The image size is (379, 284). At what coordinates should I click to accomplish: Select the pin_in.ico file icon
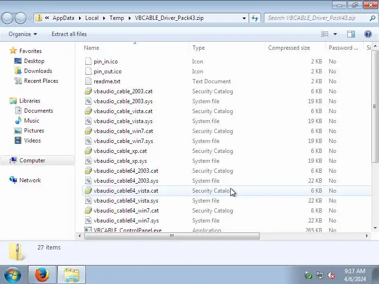pos(88,62)
